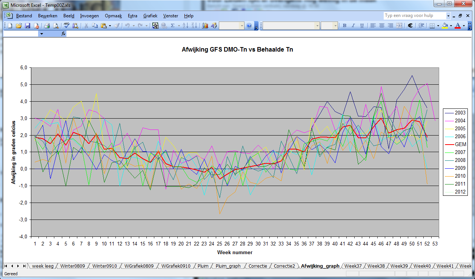Click red font color A button

pyautogui.click(x=458, y=26)
